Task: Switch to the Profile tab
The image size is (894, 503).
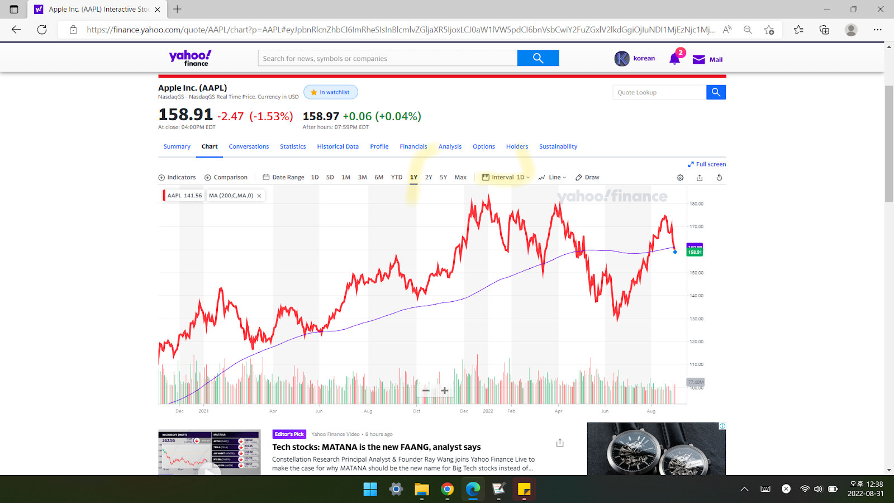Action: click(379, 146)
